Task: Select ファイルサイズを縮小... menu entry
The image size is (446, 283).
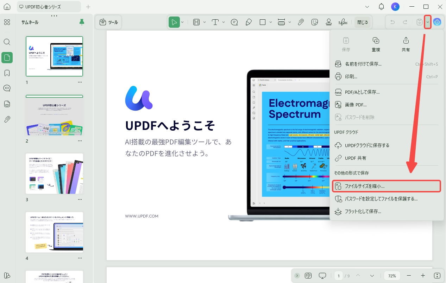Action: (x=387, y=186)
